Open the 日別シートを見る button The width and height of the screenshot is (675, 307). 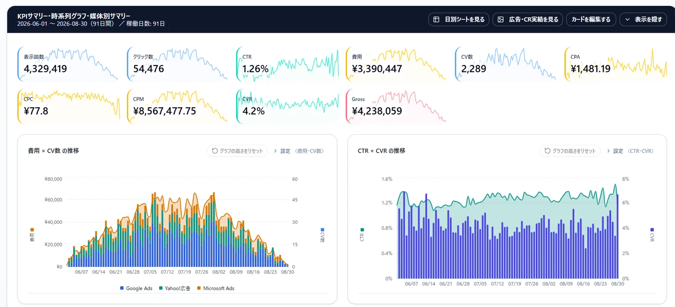[459, 19]
